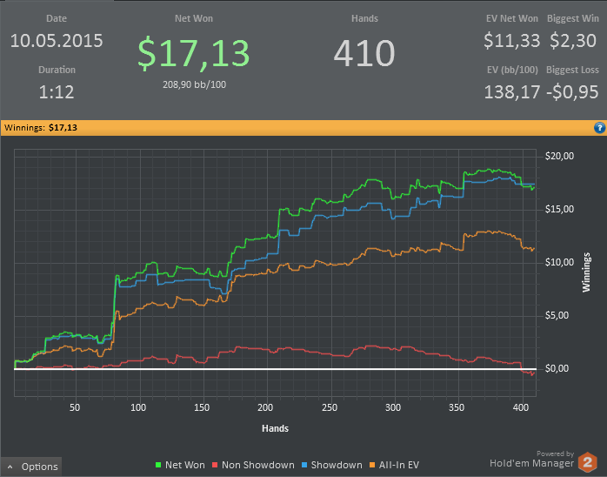This screenshot has height=477, width=607.
Task: Click the blue Showdown legend swatch
Action: [x=304, y=465]
